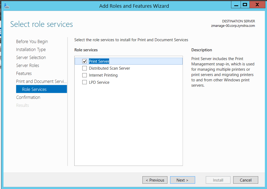Click the wizard icon in title bar

pos(7,5)
